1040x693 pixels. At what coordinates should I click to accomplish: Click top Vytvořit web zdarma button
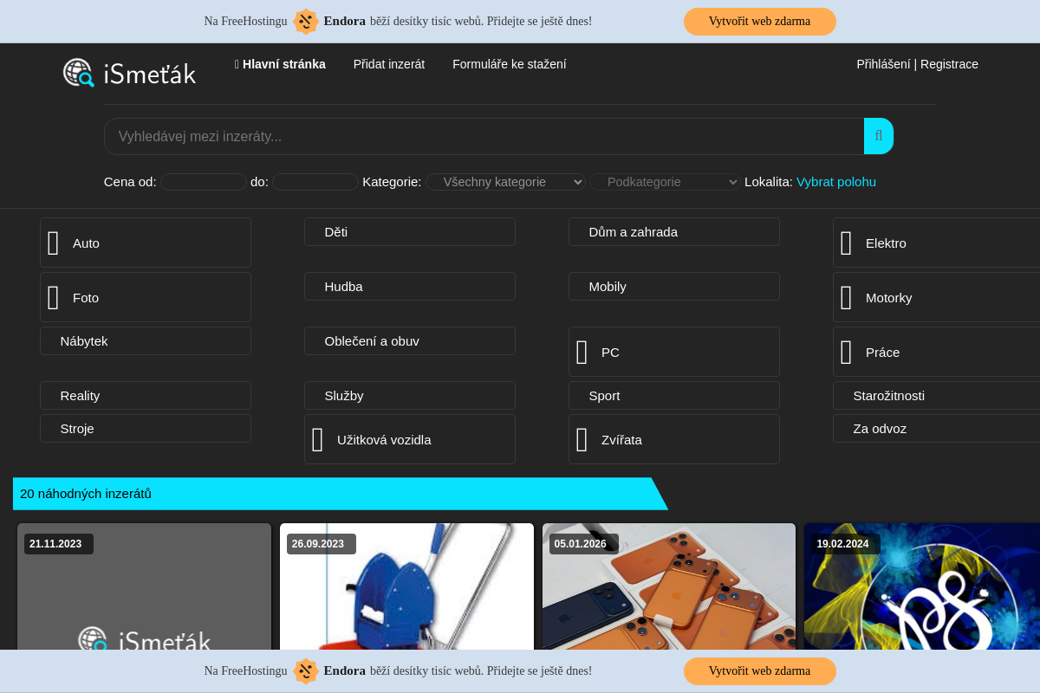[x=760, y=22]
